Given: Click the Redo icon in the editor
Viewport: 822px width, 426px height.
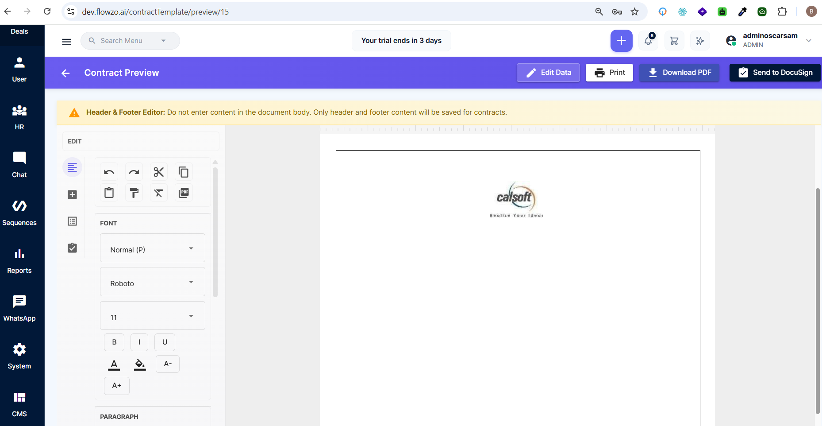Looking at the screenshot, I should click(134, 172).
